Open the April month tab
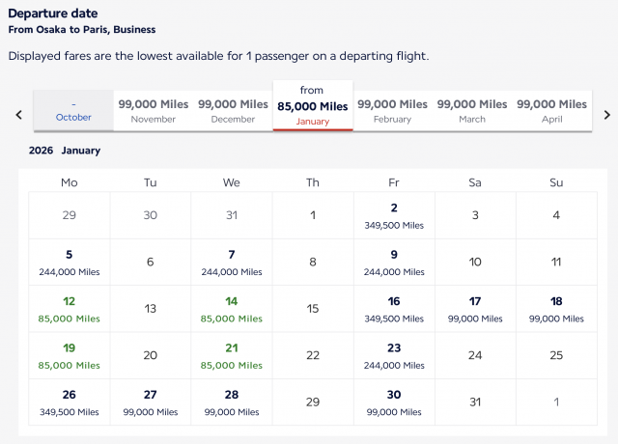Image resolution: width=618 pixels, height=444 pixels. point(551,111)
